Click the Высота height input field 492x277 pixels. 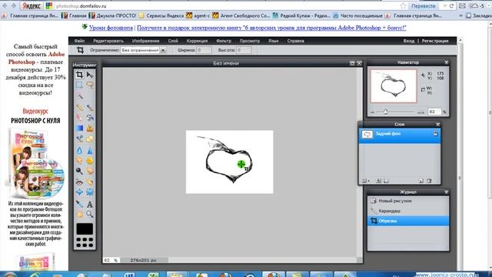[244, 50]
